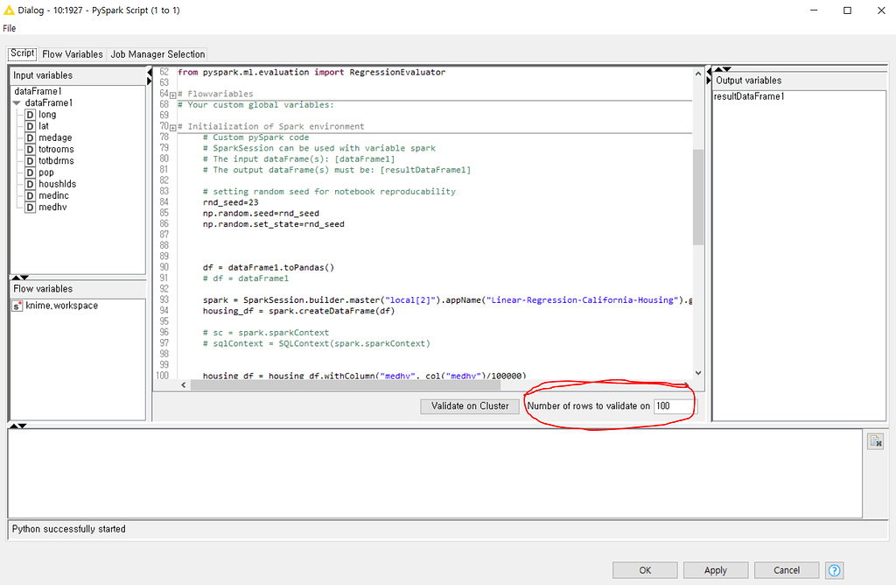The height and width of the screenshot is (585, 896).
Task: Open the Job Manager Selection tab
Action: (157, 53)
